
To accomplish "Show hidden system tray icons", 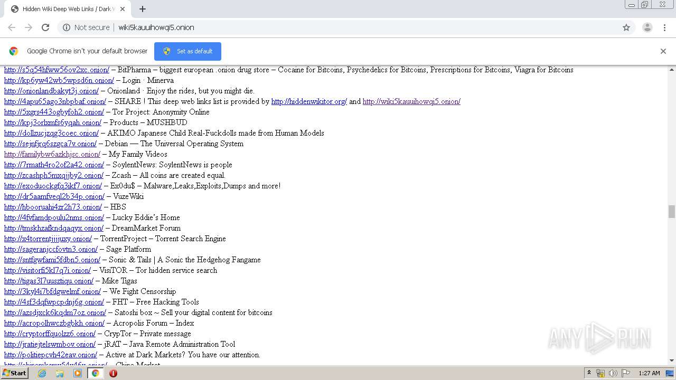I will (589, 373).
